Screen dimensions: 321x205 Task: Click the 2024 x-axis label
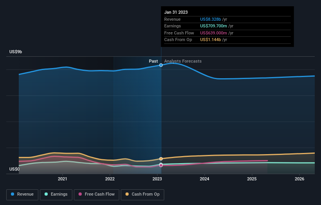[x=204, y=179]
